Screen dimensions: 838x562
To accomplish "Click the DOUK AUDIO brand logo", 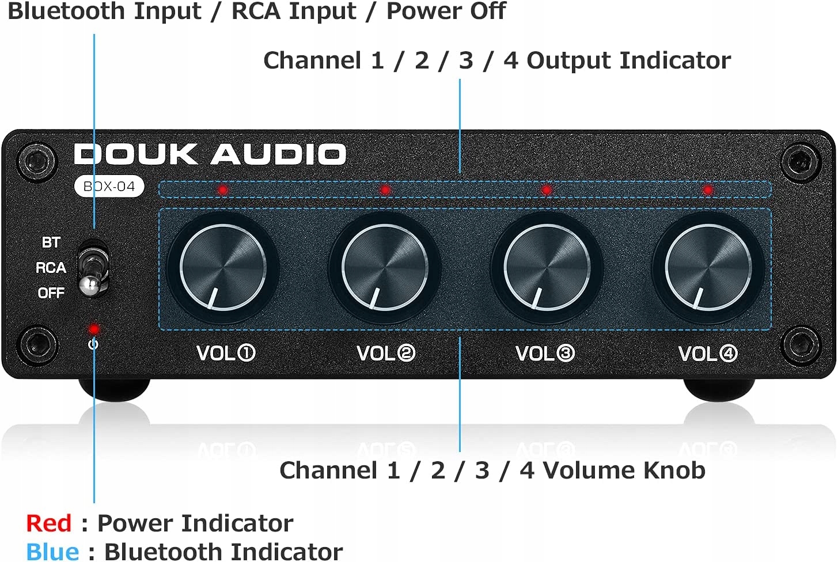I will click(x=210, y=154).
